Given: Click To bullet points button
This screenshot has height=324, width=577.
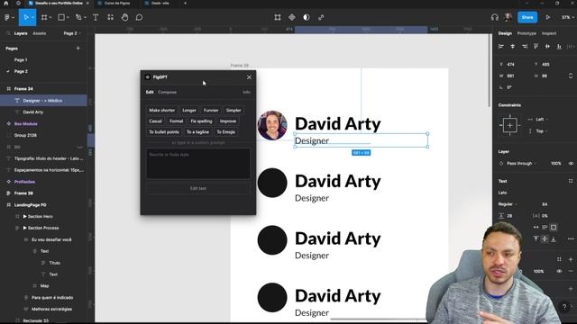Looking at the screenshot, I should tap(164, 132).
